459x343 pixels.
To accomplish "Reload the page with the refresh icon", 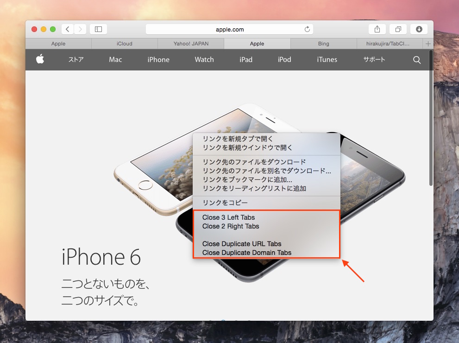I will 307,29.
